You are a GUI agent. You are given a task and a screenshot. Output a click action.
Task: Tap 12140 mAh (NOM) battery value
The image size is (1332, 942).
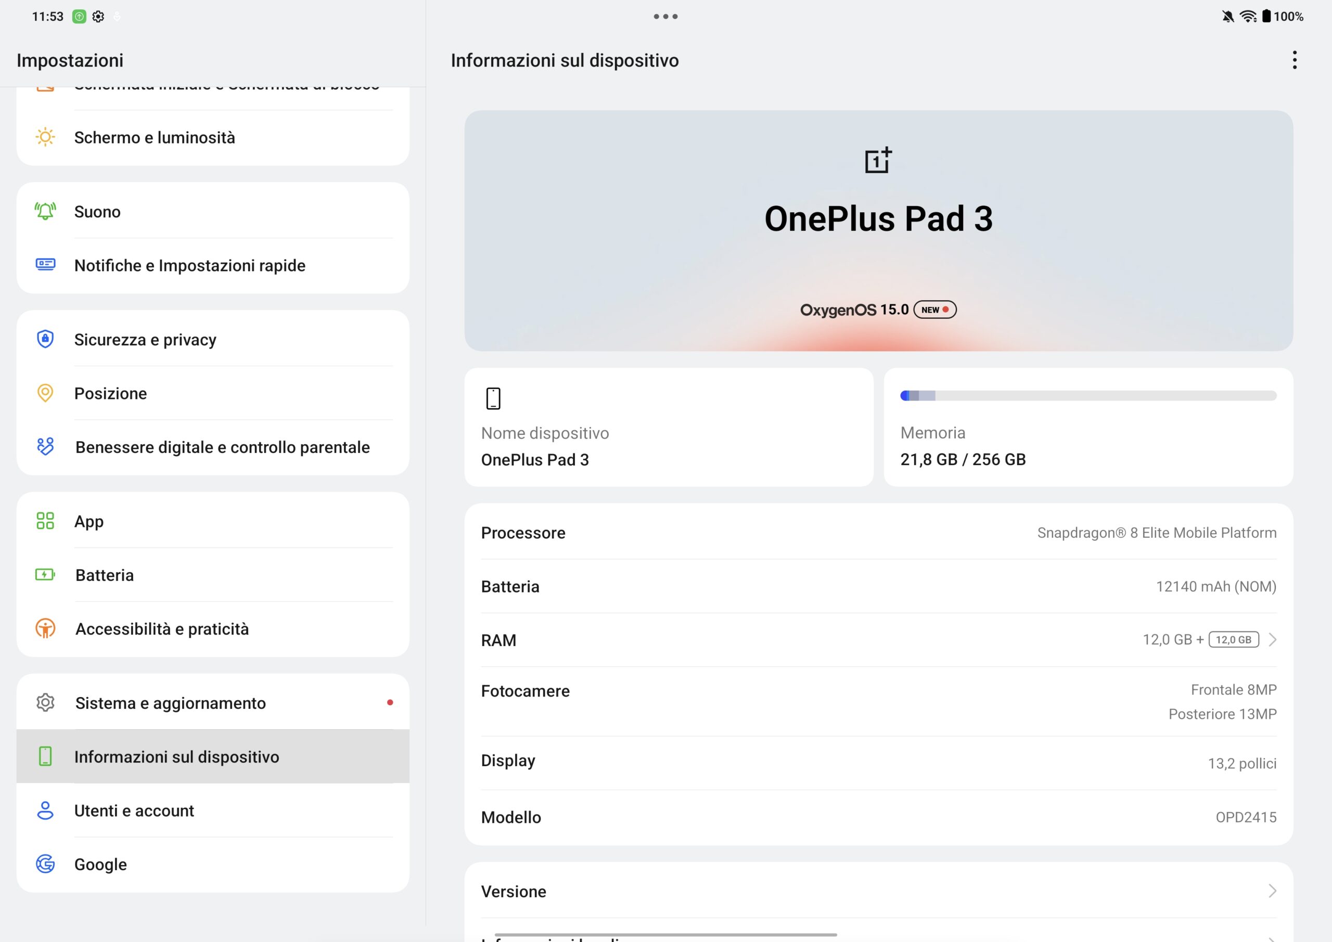pyautogui.click(x=1216, y=586)
